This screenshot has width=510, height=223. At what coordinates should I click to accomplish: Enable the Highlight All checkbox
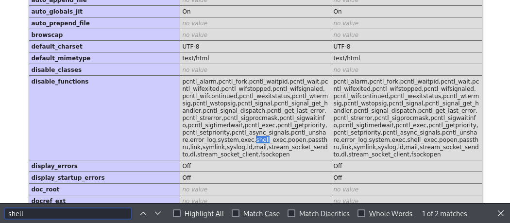(177, 213)
